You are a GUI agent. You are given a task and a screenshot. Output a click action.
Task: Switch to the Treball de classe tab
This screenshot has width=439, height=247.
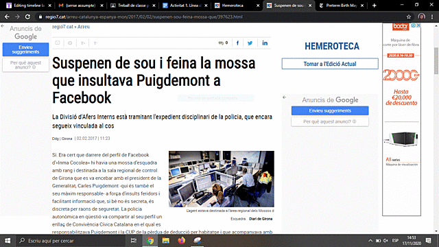130,5
